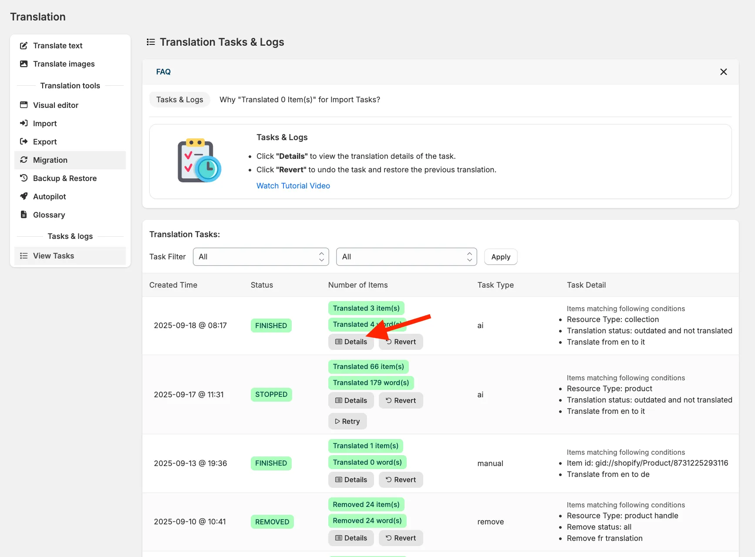The width and height of the screenshot is (755, 557).
Task: Select View Tasks in the sidebar
Action: pos(70,256)
